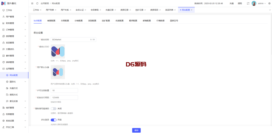Screen dimensions: 272x133
Task: Click the admin avatar picture
Action: 254,3
